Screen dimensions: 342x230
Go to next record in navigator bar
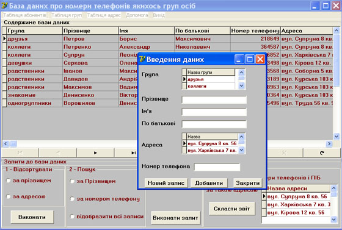point(95,153)
